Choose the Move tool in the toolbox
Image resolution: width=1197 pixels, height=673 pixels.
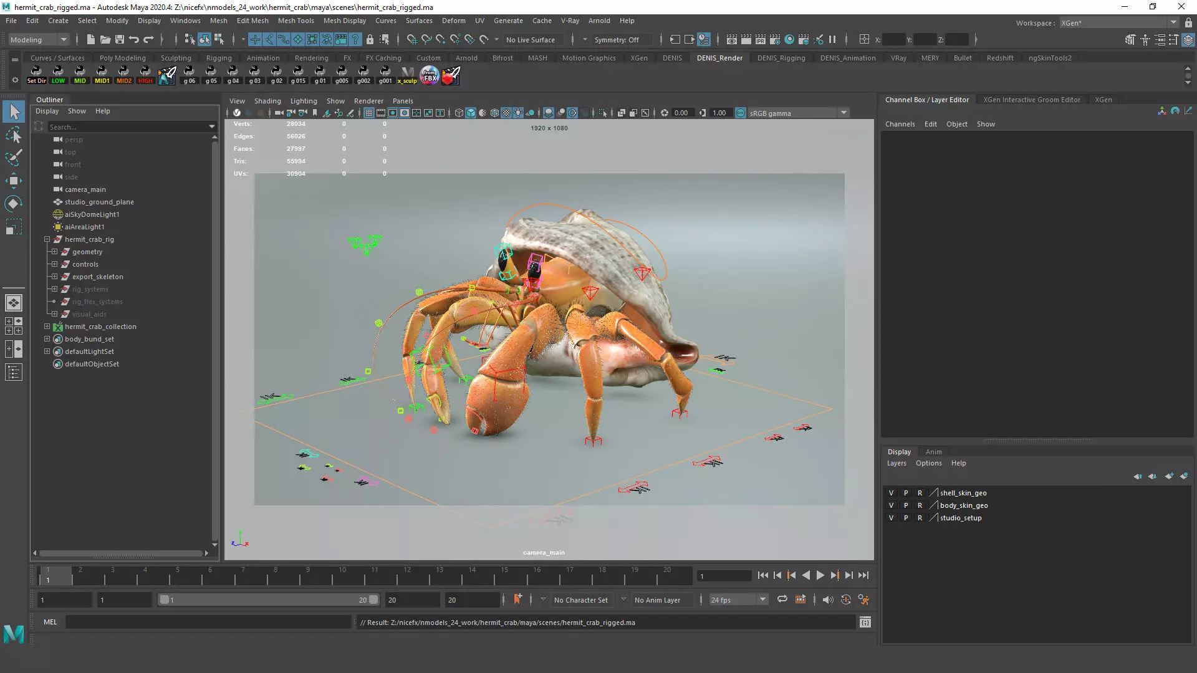click(x=14, y=181)
